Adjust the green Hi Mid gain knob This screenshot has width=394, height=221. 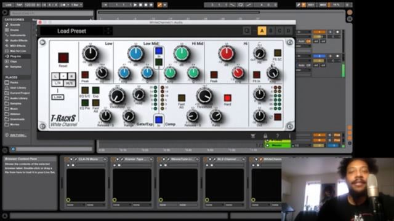click(x=182, y=53)
